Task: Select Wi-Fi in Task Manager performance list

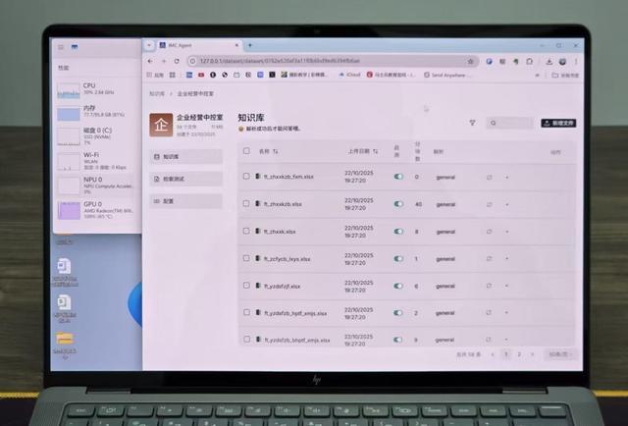Action: [x=96, y=161]
